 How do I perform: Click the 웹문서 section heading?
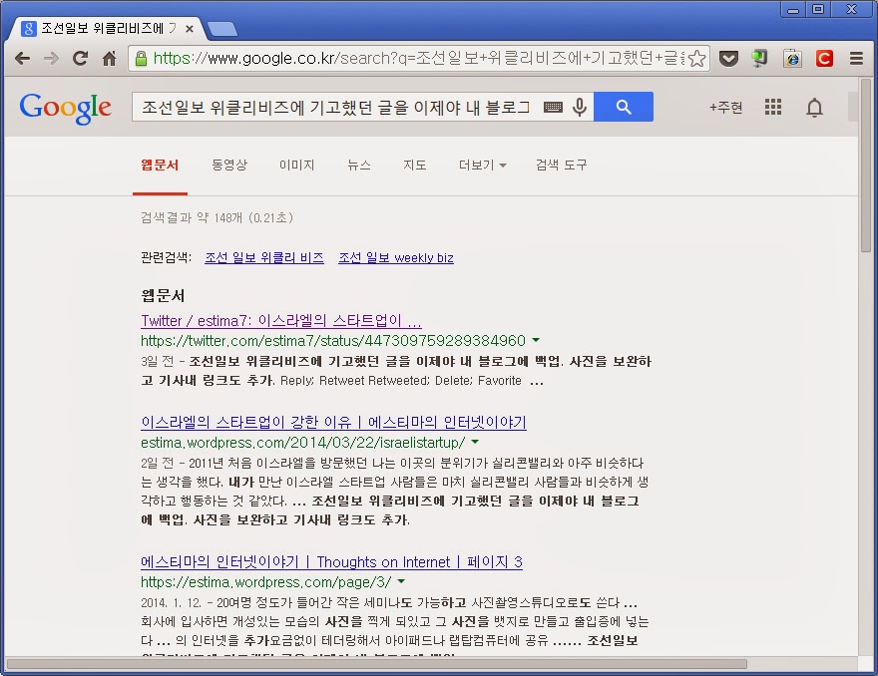(163, 295)
